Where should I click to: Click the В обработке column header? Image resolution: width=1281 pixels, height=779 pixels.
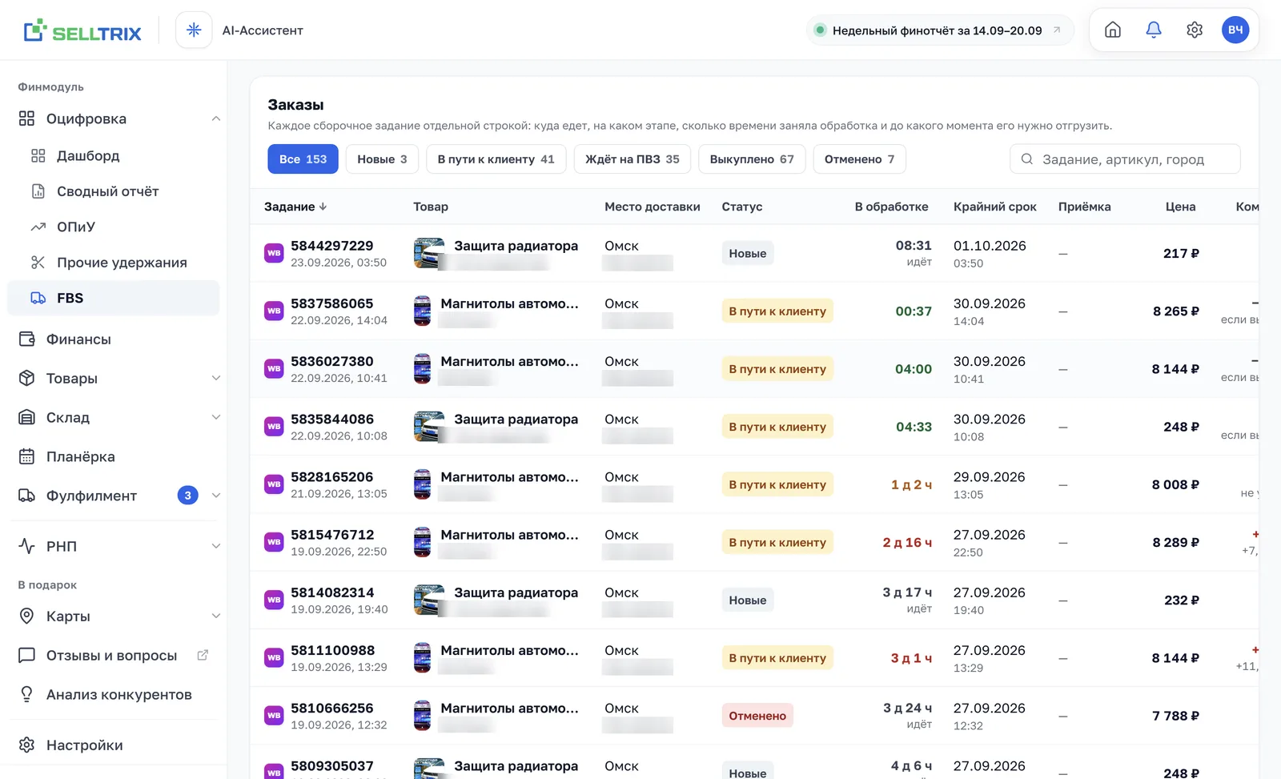coord(891,207)
